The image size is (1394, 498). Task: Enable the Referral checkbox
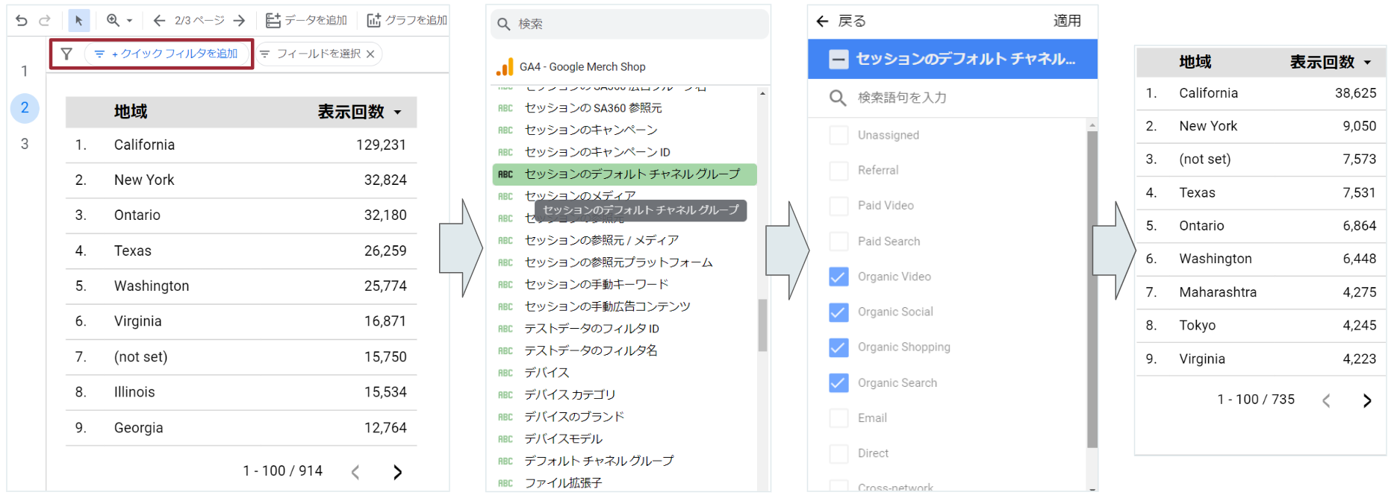click(838, 171)
